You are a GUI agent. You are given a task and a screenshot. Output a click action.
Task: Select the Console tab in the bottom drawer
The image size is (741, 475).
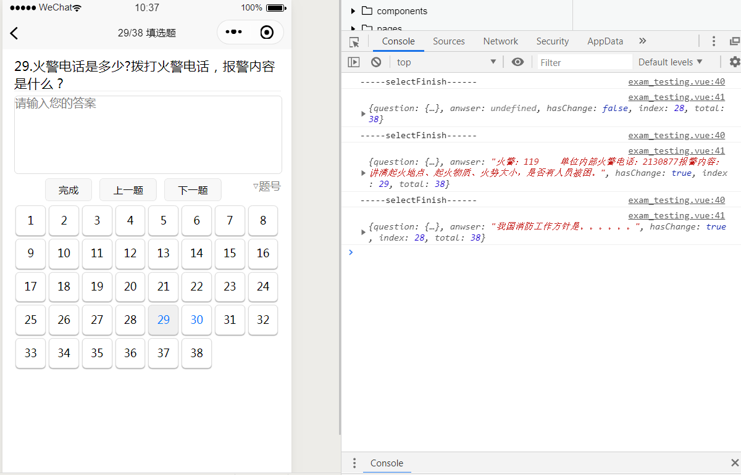[387, 463]
